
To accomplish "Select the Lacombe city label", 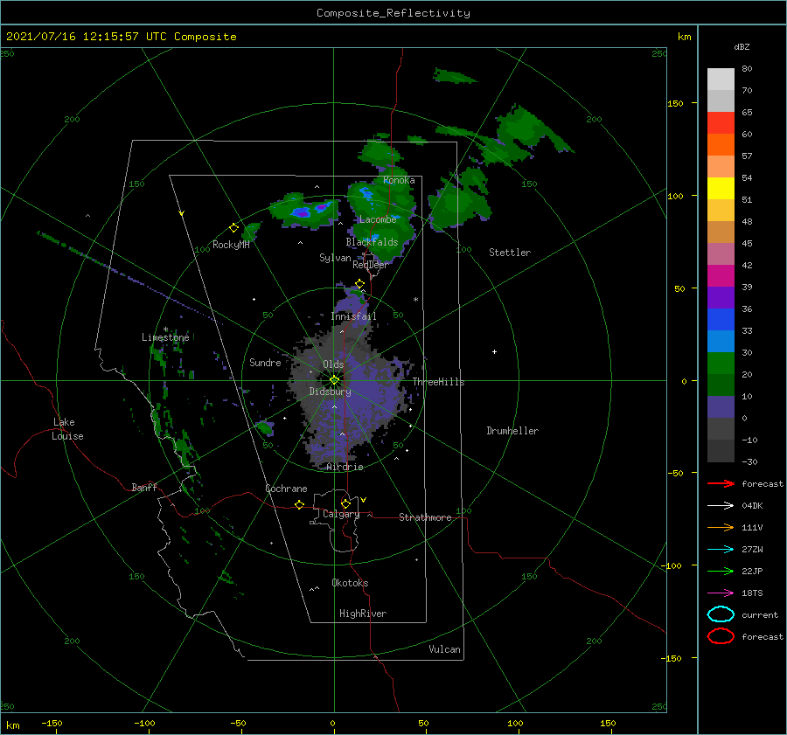I will pos(378,219).
